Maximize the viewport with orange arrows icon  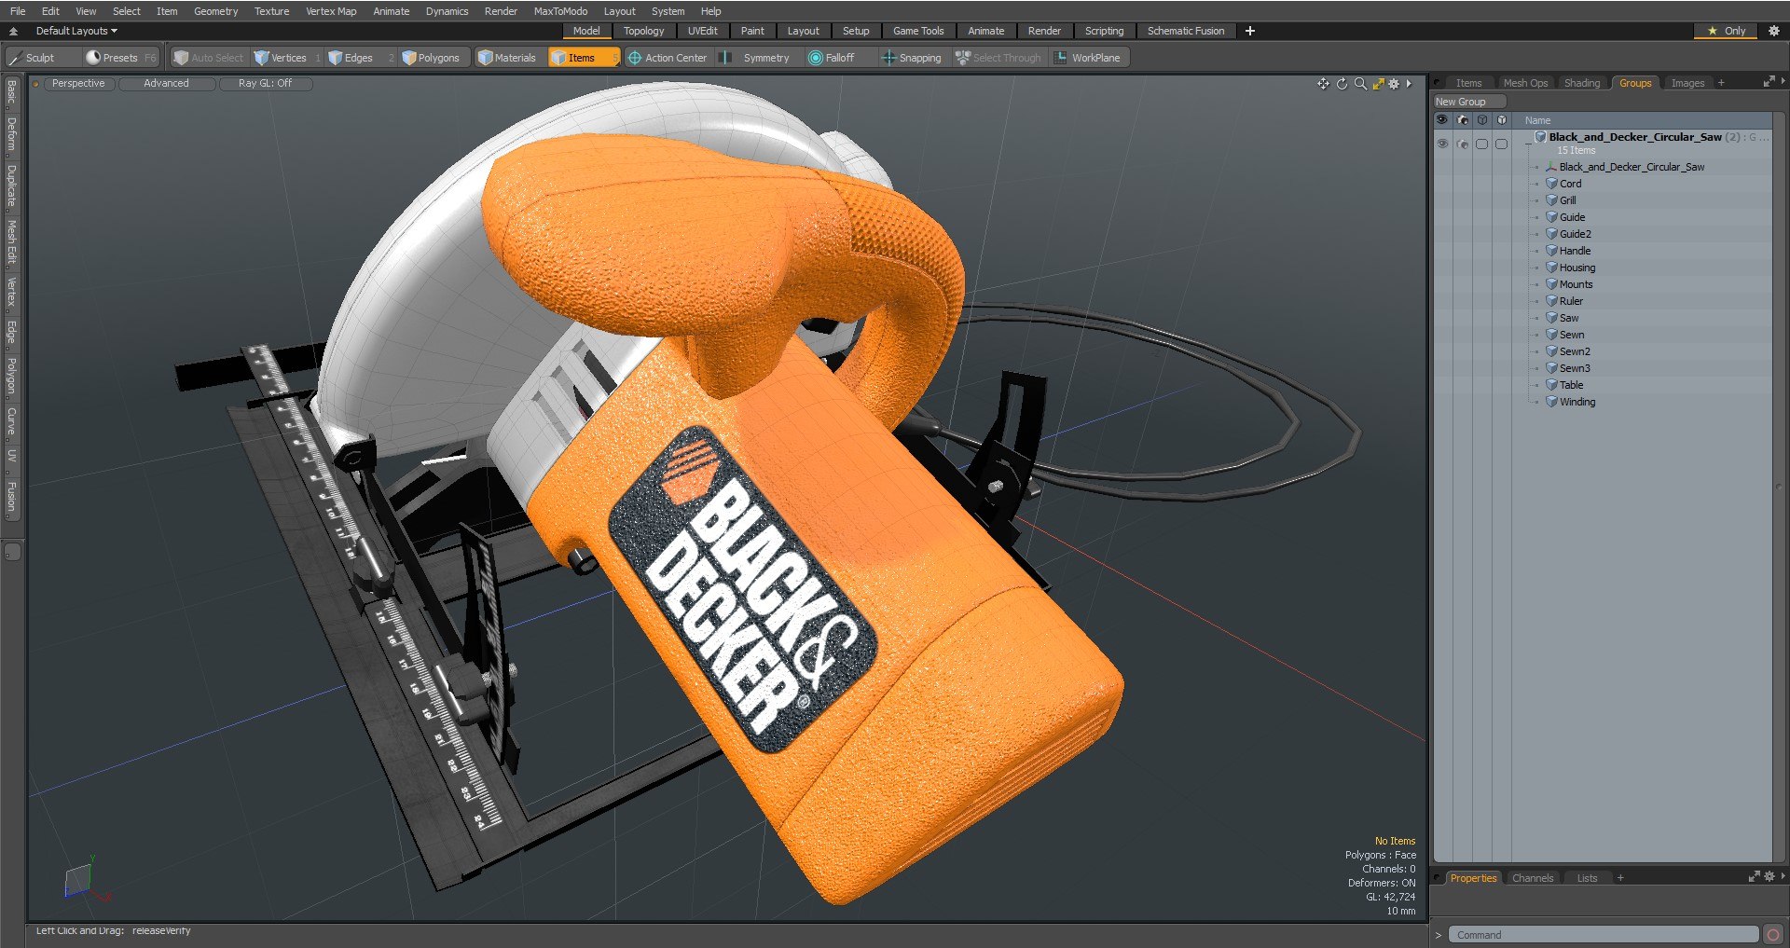pyautogui.click(x=1378, y=84)
